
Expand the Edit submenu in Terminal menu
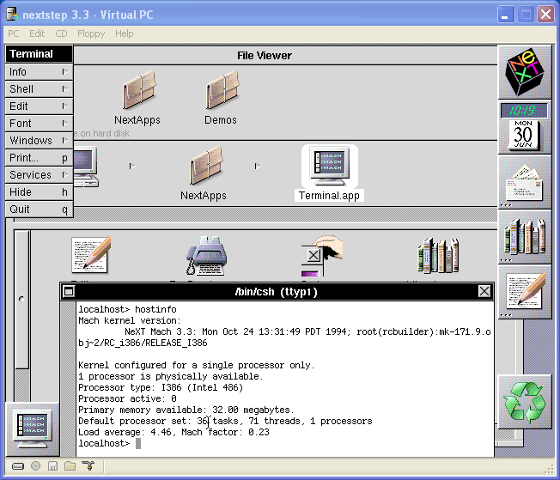point(40,106)
